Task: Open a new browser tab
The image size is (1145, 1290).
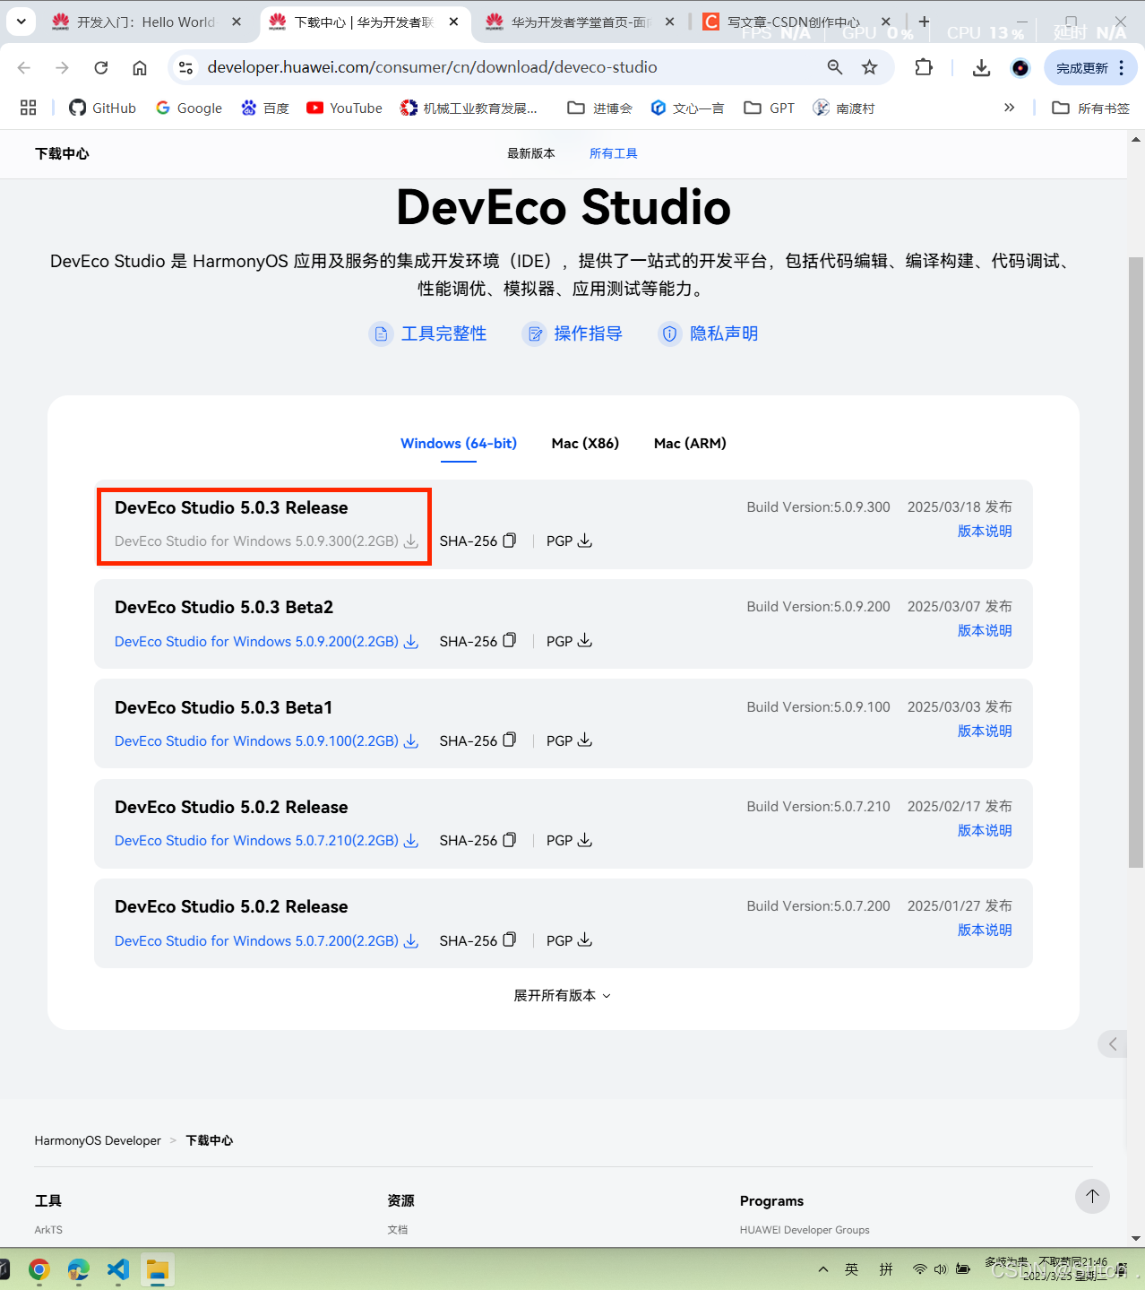Action: point(924,22)
